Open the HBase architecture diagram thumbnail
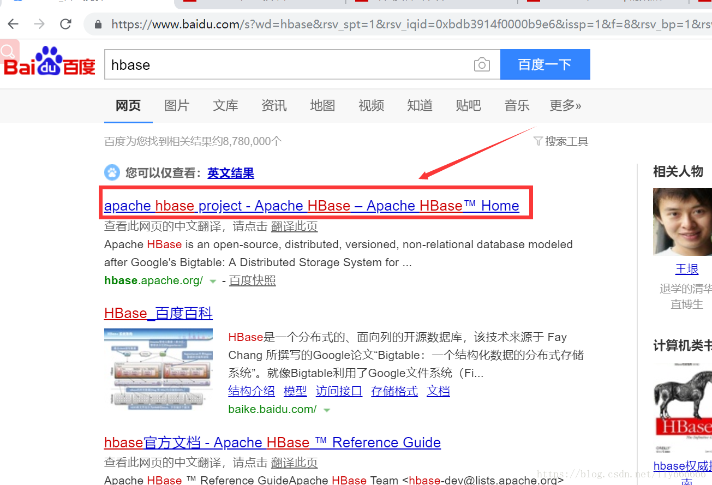 coord(159,370)
